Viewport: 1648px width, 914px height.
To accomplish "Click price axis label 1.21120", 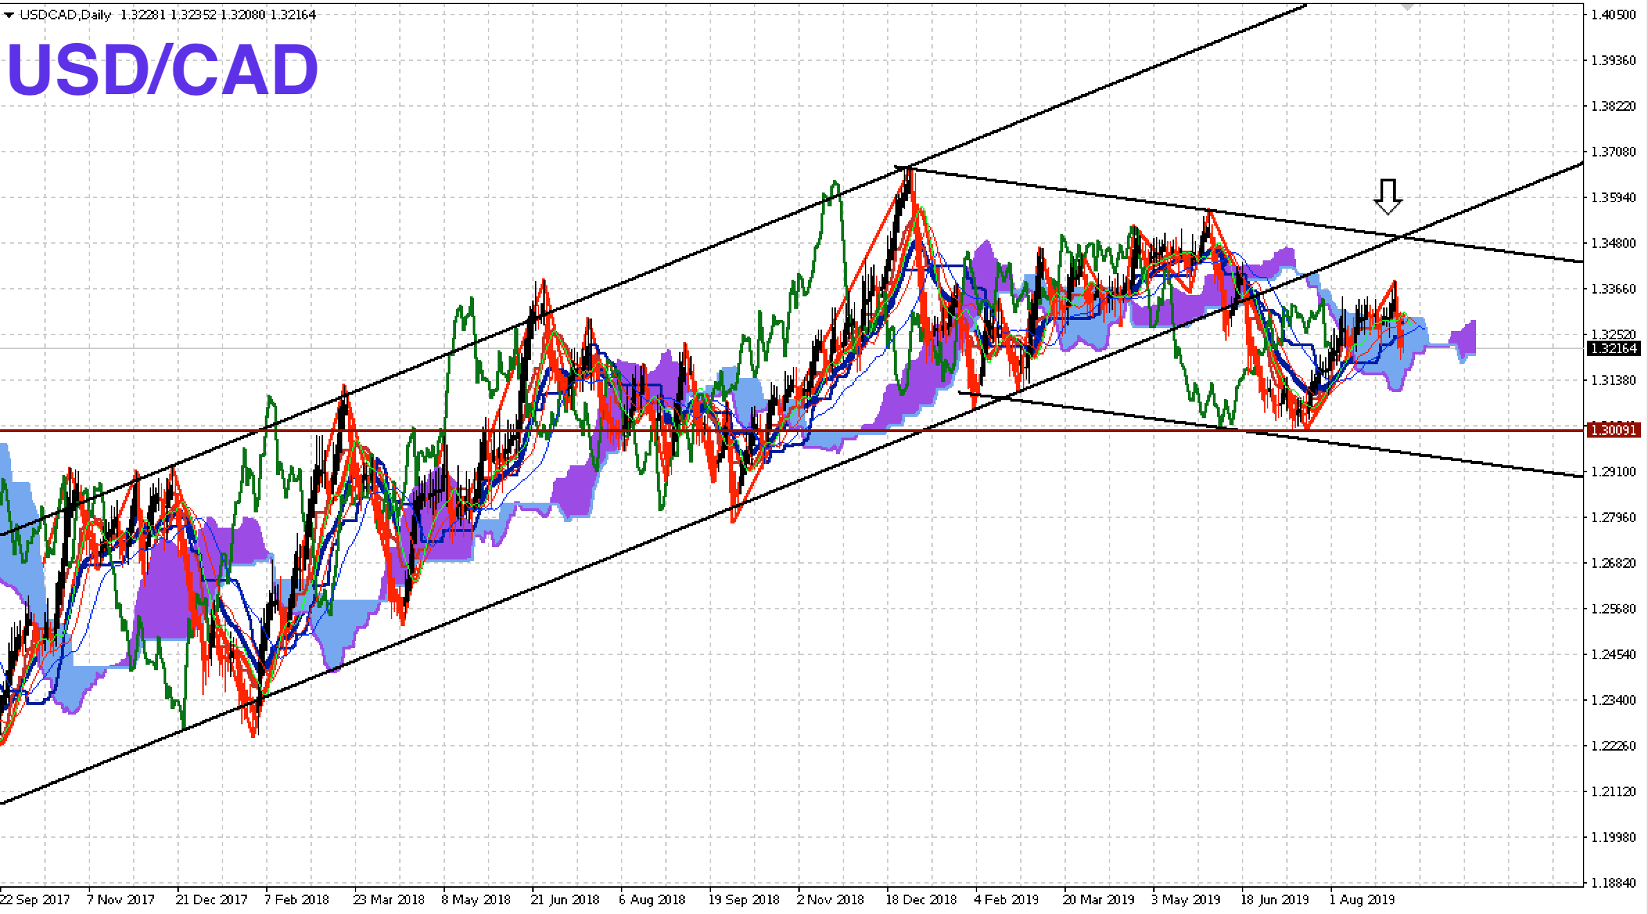I will point(1615,791).
